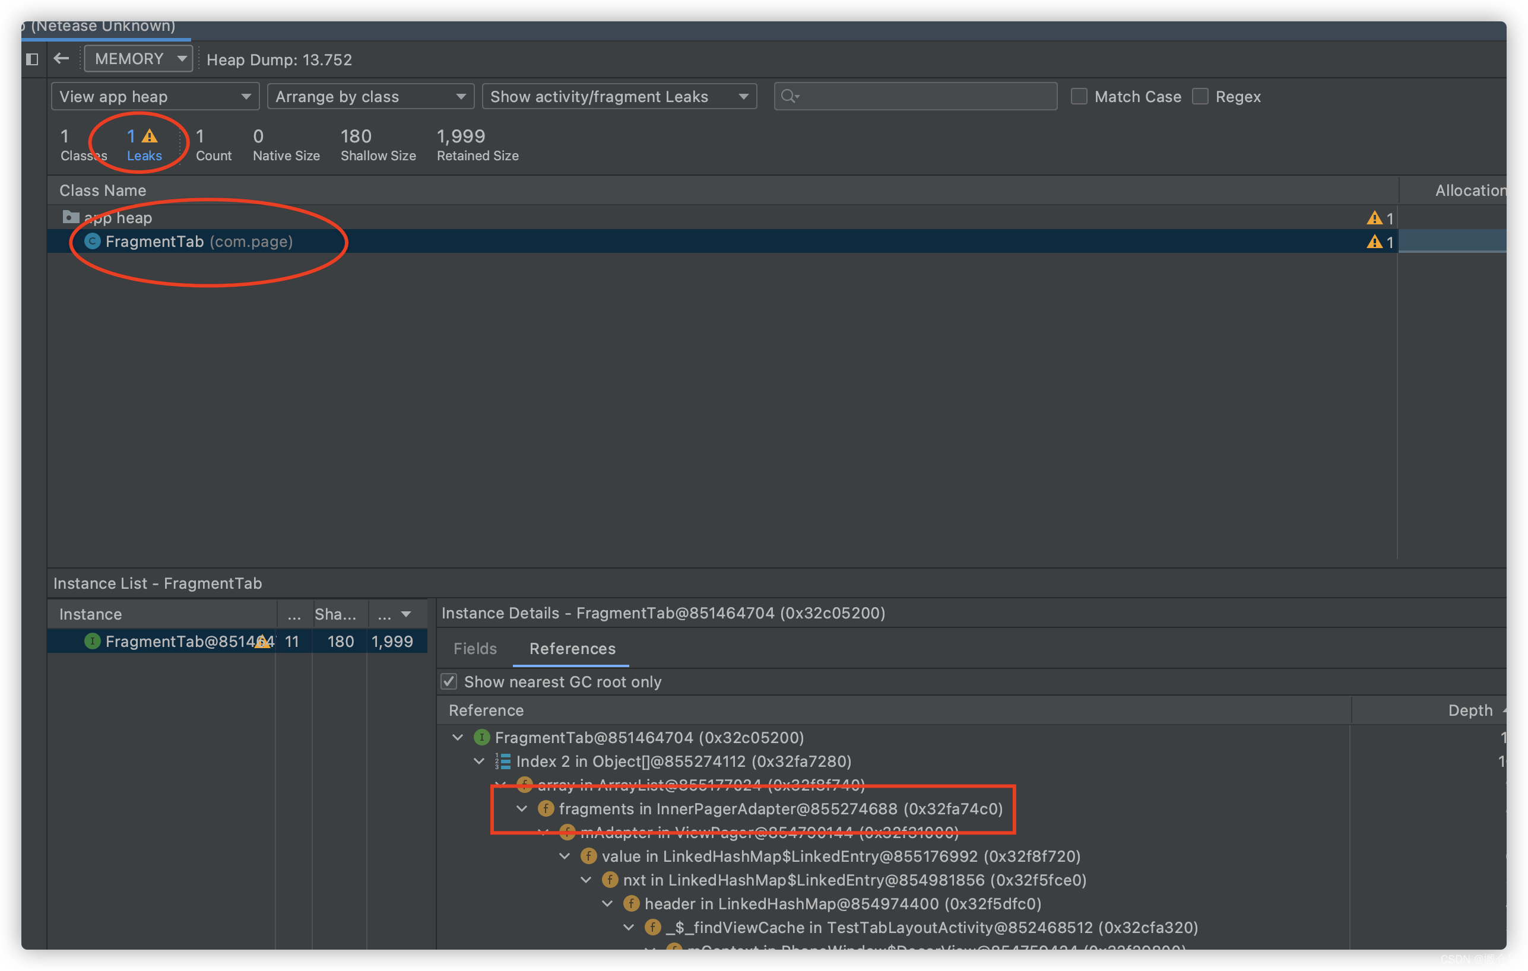
Task: Open the MEMORY profiler selector
Action: coord(139,58)
